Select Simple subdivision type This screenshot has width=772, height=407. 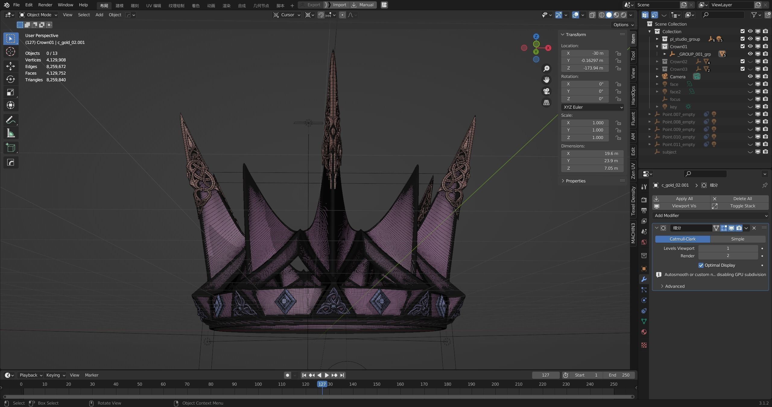(738, 239)
